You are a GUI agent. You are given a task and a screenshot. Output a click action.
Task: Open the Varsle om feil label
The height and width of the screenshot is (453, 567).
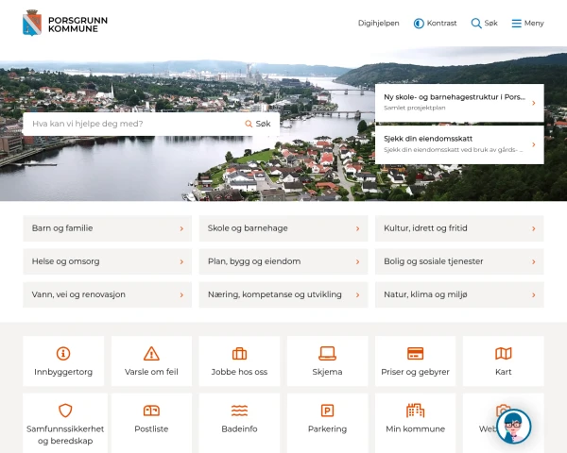tap(151, 372)
